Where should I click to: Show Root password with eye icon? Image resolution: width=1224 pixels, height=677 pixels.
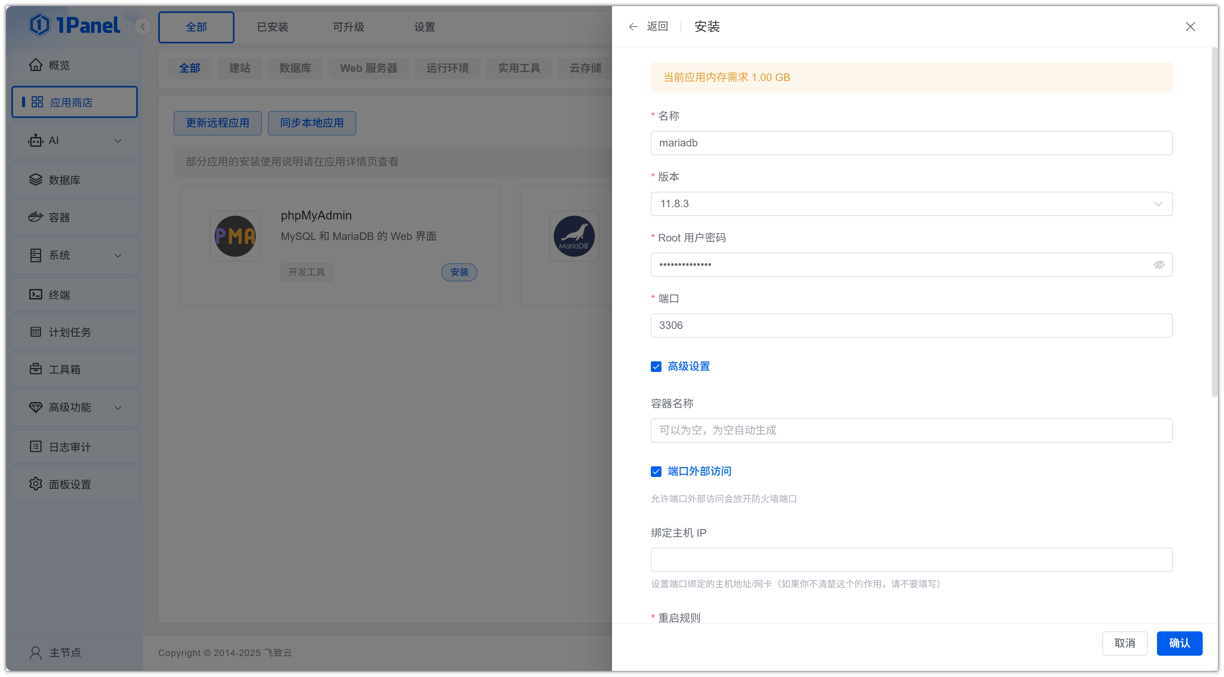coord(1159,264)
